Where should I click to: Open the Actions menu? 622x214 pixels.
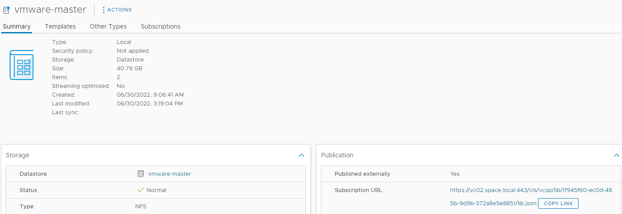(116, 10)
